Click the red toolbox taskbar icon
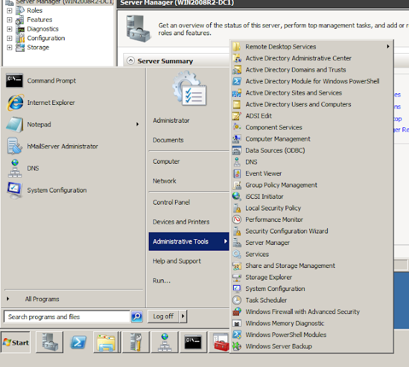Image resolution: width=409 pixels, height=367 pixels. [220, 342]
